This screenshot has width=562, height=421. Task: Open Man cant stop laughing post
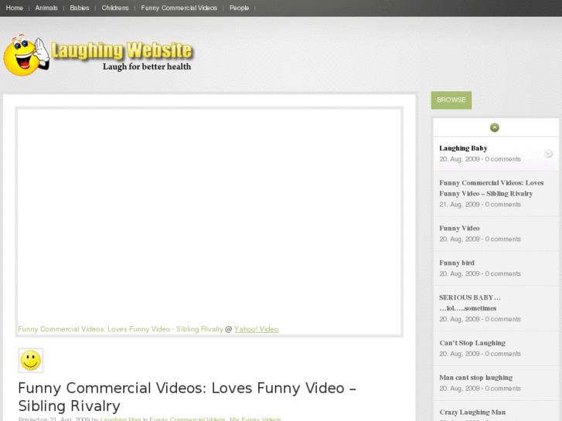(x=475, y=377)
